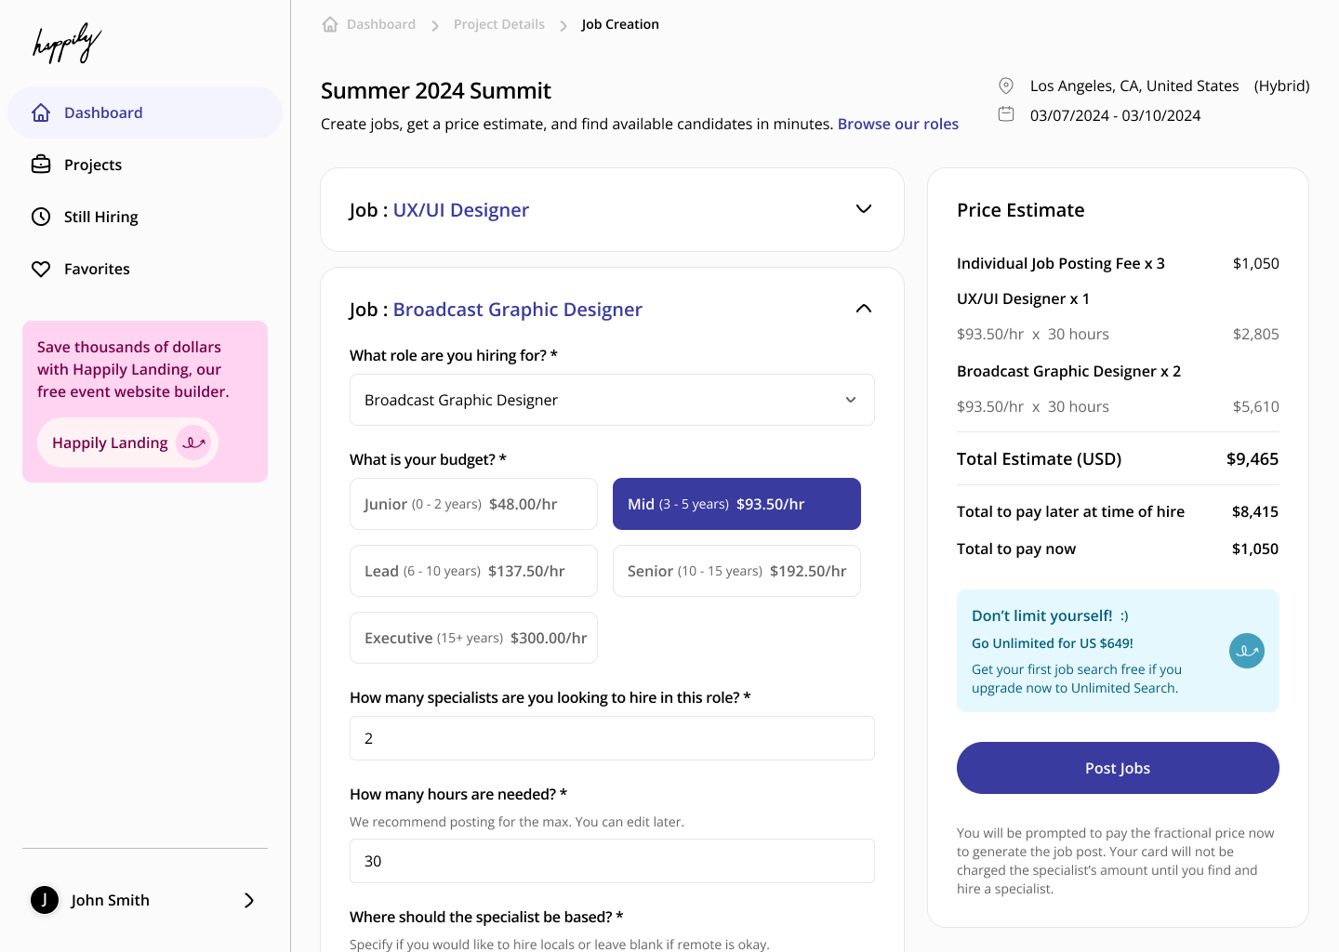The height and width of the screenshot is (952, 1339).
Task: Go to Project Details breadcrumb
Action: point(498,24)
